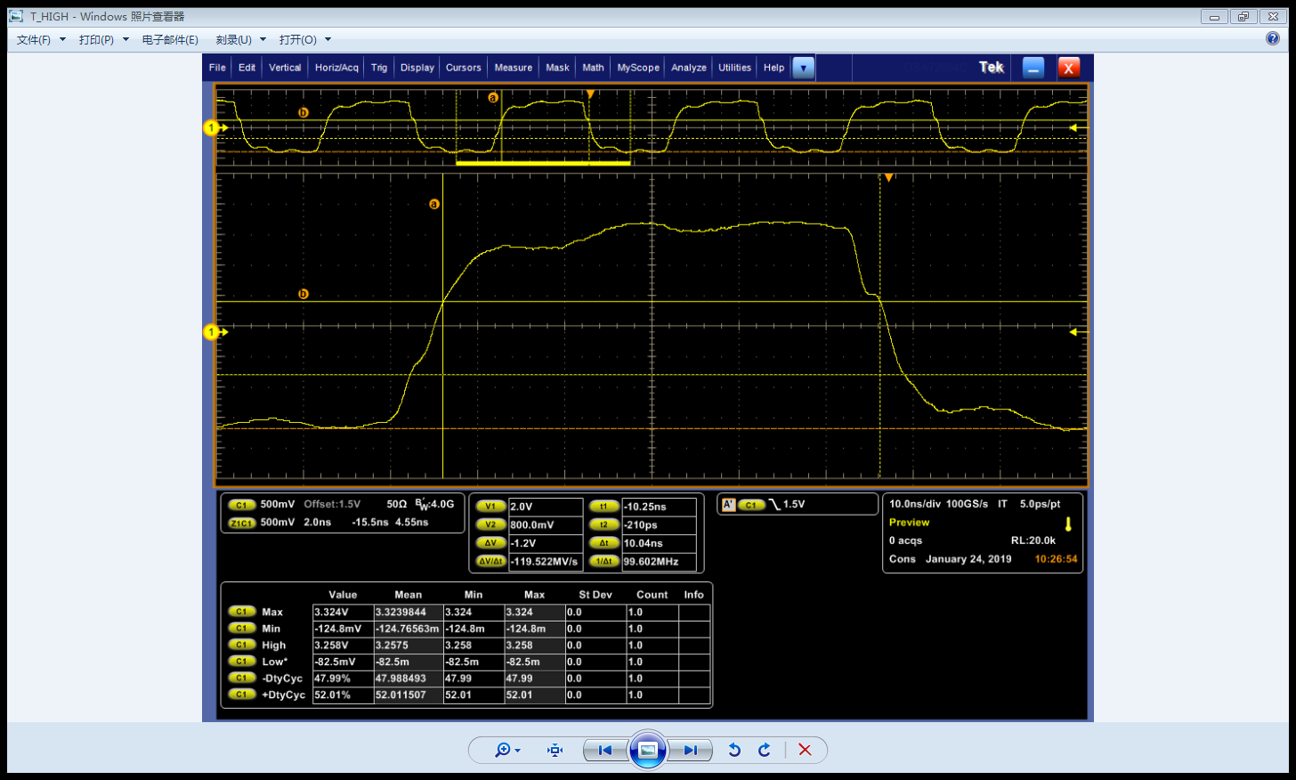Click the blue help icon in Photo Viewer

click(1273, 38)
